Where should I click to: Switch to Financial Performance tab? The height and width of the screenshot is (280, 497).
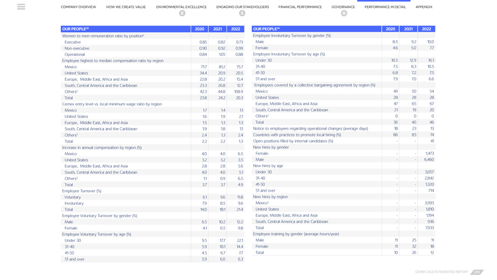300,7
